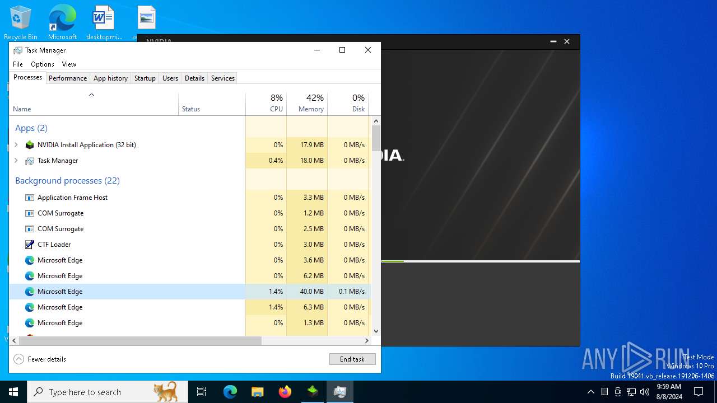Click icon of Microsoft Edge 6.2 MB row
Image resolution: width=717 pixels, height=403 pixels.
[x=30, y=276]
